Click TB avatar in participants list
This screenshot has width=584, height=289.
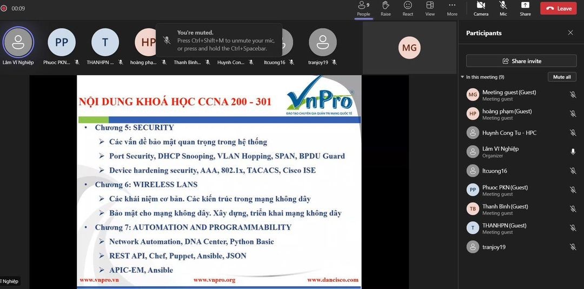(x=473, y=209)
